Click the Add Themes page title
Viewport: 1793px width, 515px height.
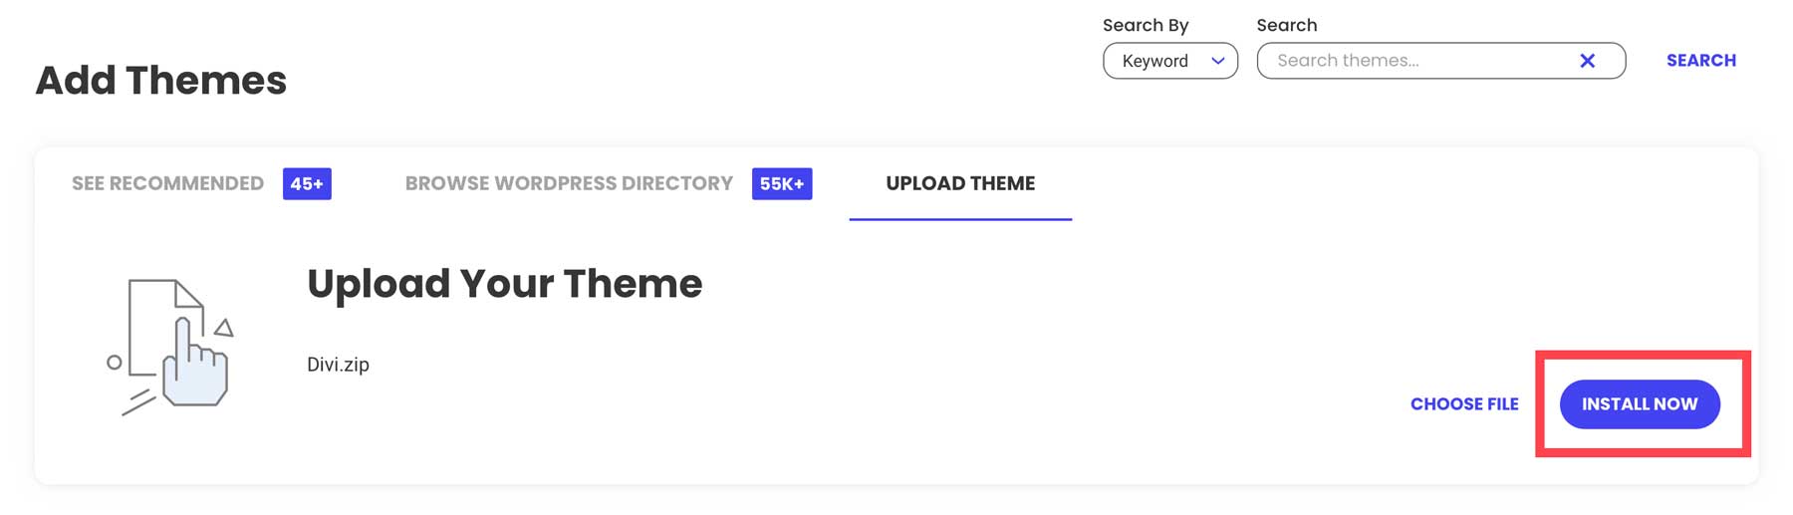tap(161, 81)
